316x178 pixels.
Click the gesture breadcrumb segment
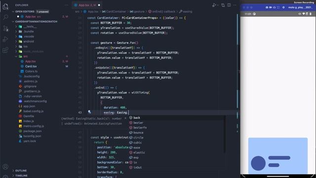[x=139, y=11]
